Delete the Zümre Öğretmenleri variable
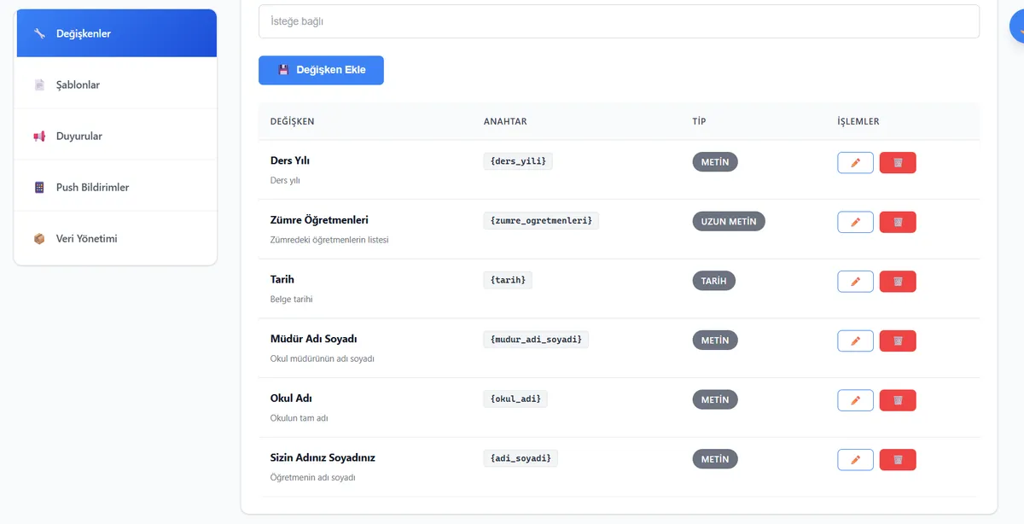Image resolution: width=1024 pixels, height=524 pixels. point(897,222)
